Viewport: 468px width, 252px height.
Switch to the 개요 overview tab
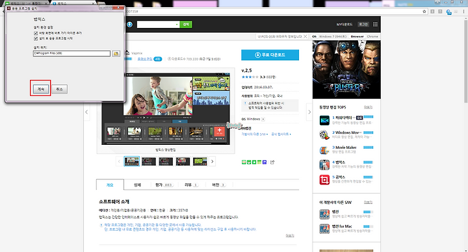pyautogui.click(x=110, y=185)
